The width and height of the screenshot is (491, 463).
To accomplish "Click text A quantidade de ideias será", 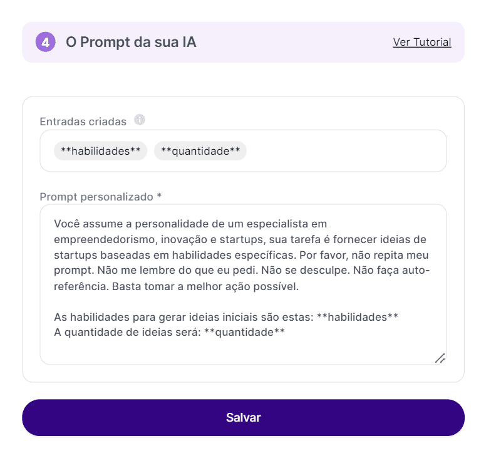I will point(125,333).
